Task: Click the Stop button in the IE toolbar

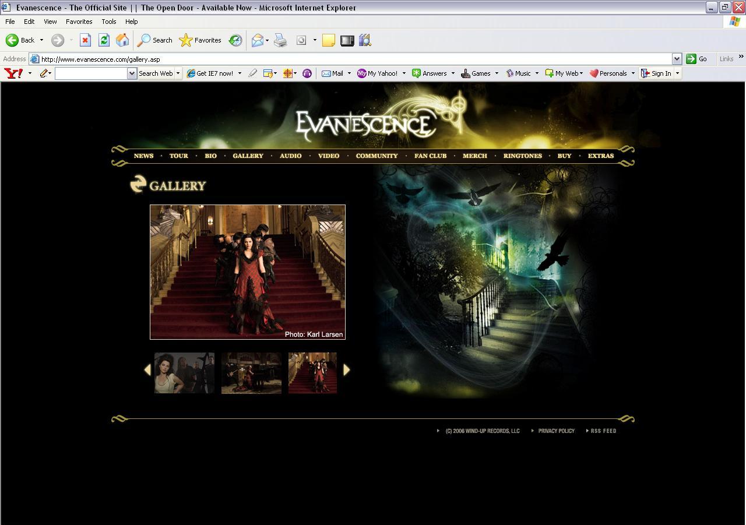Action: click(x=85, y=40)
